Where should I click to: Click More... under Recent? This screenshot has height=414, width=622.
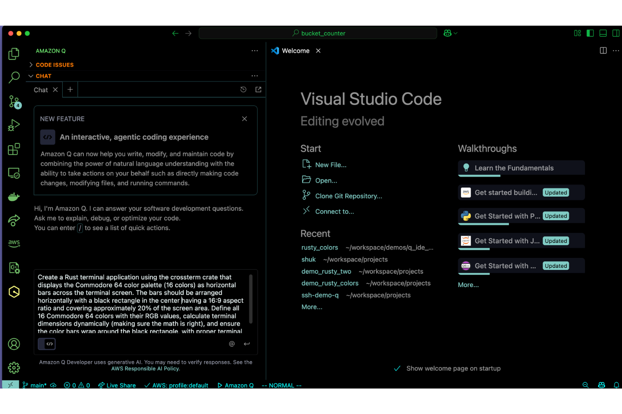pyautogui.click(x=312, y=307)
